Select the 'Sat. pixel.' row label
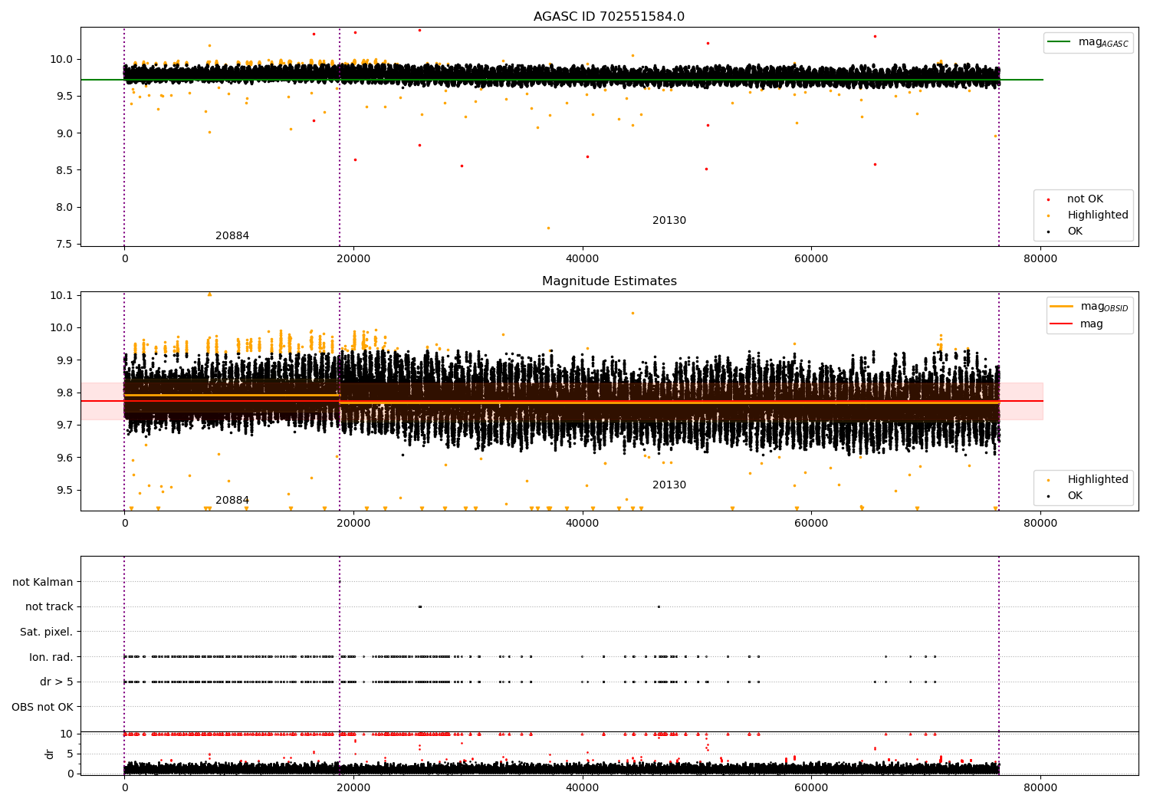Viewport: 1150px width, 805px height. 47,632
